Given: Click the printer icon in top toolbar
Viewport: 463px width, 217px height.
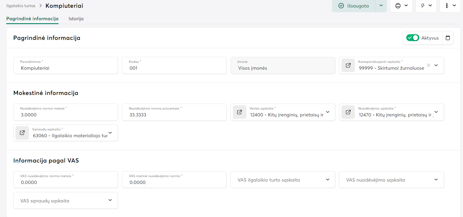Looking at the screenshot, I should click(x=398, y=6).
